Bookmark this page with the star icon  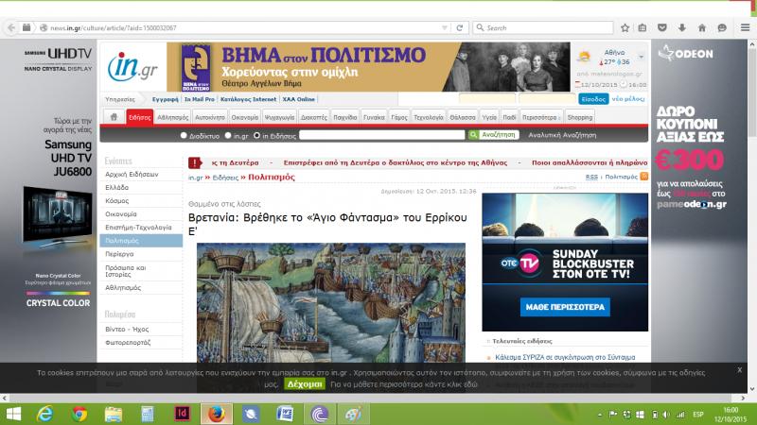[x=625, y=28]
